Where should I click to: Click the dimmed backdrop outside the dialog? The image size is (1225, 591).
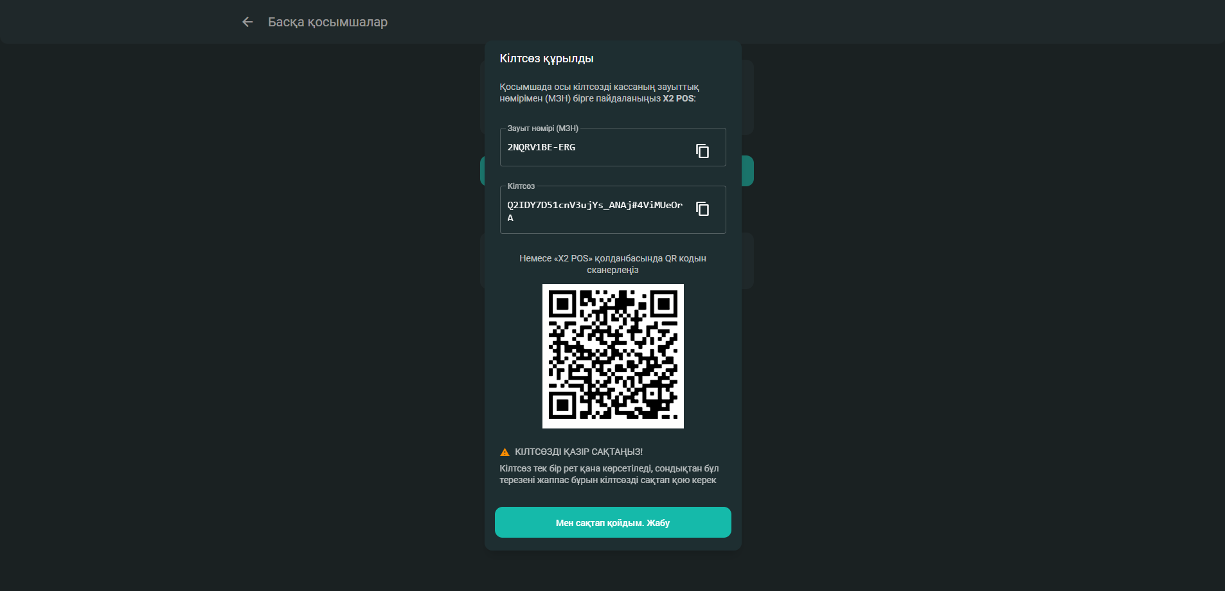[257, 321]
